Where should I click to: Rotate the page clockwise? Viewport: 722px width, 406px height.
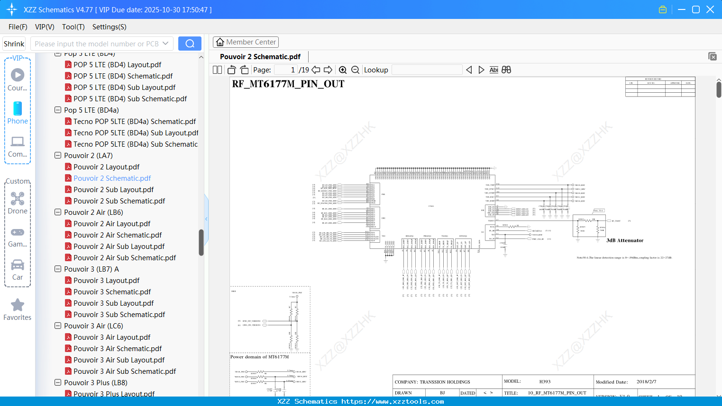(244, 70)
